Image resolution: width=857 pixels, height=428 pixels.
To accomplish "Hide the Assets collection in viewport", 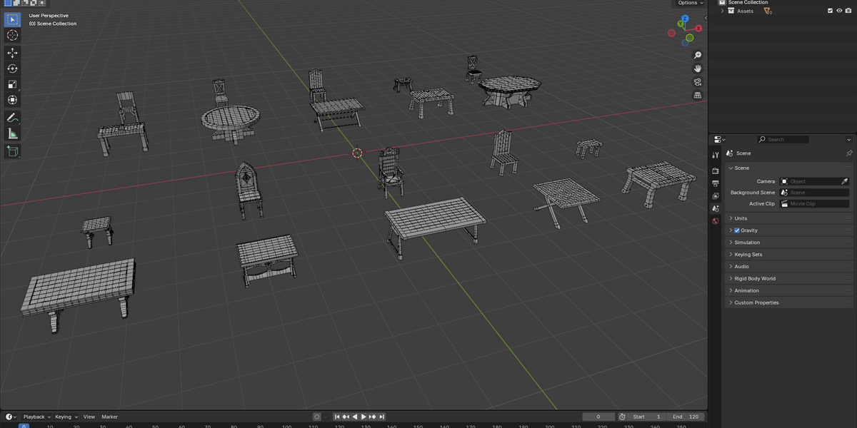I will click(x=839, y=11).
